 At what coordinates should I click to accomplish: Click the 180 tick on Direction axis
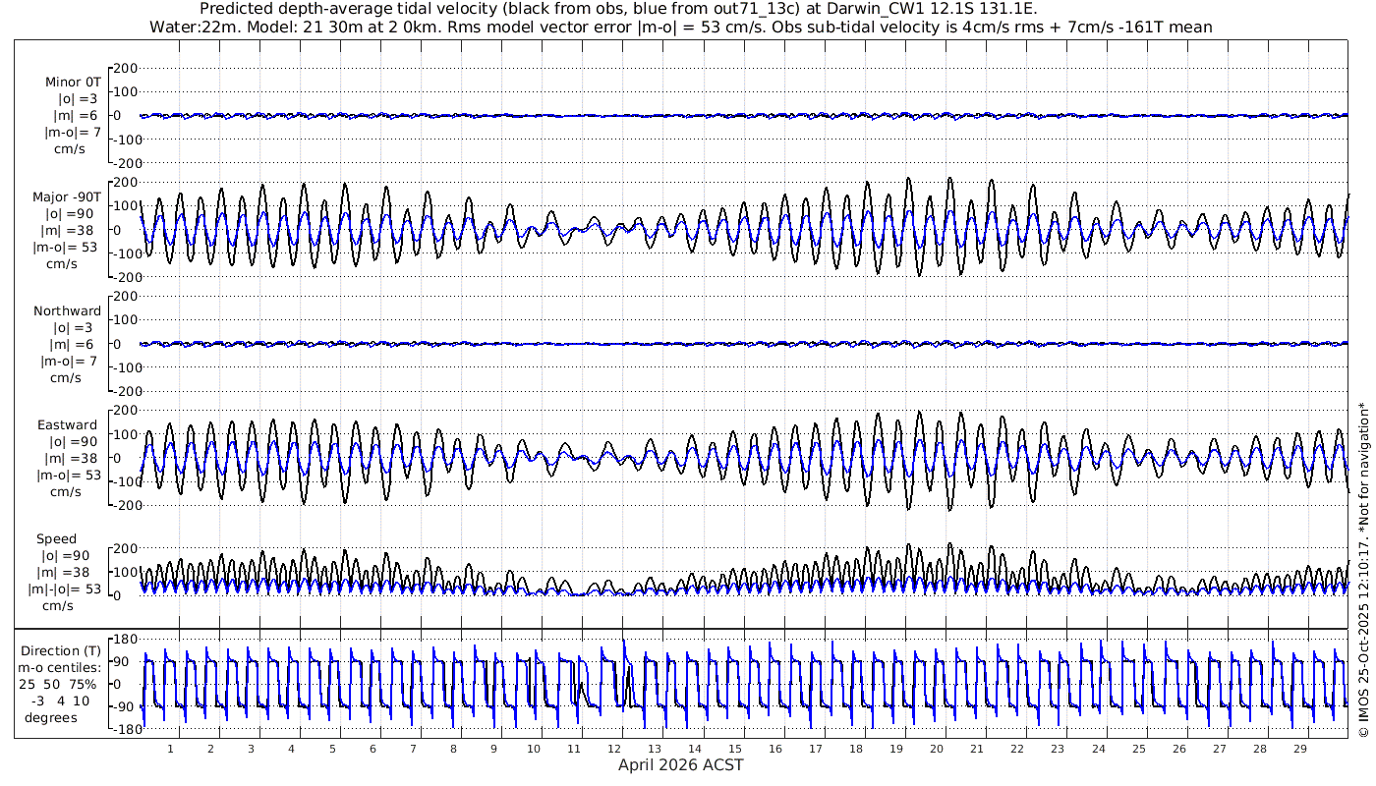123,640
